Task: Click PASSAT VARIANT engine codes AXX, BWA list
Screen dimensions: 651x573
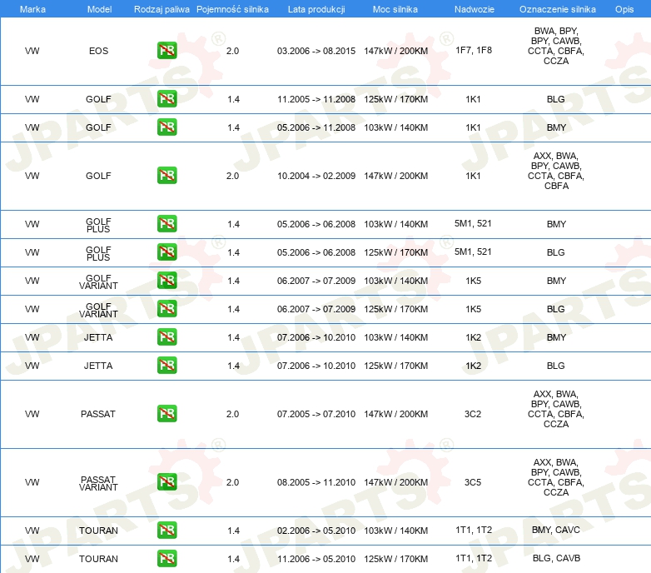Action: [556, 477]
